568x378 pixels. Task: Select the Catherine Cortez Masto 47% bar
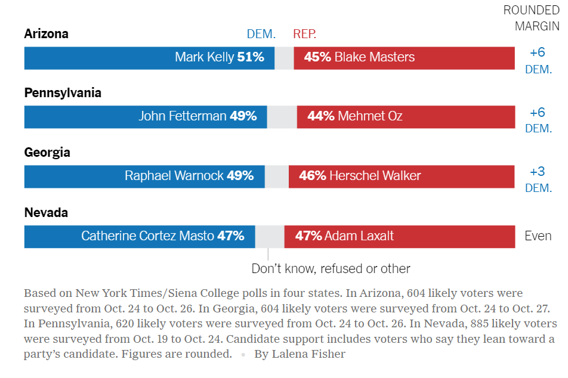click(140, 237)
